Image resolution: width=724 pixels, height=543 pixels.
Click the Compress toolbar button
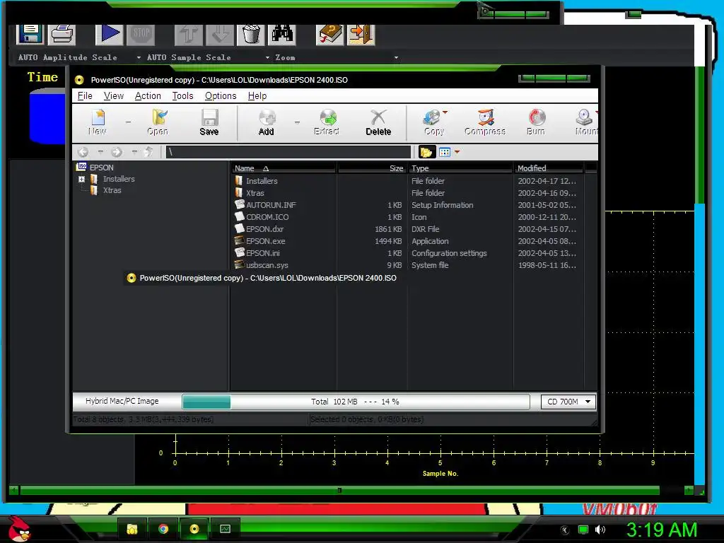coord(485,122)
